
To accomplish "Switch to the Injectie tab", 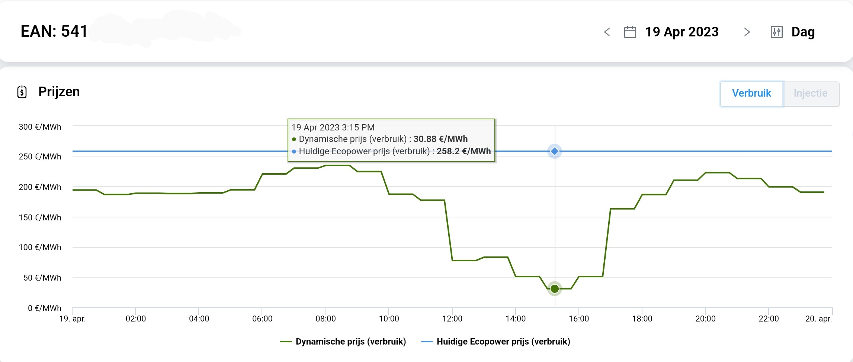I will click(810, 93).
